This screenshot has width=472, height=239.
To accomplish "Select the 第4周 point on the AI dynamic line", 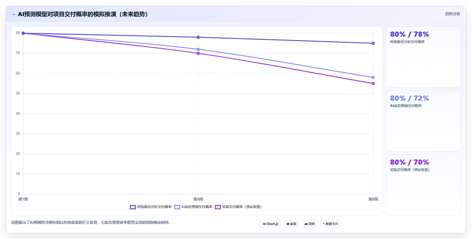I will [x=198, y=49].
